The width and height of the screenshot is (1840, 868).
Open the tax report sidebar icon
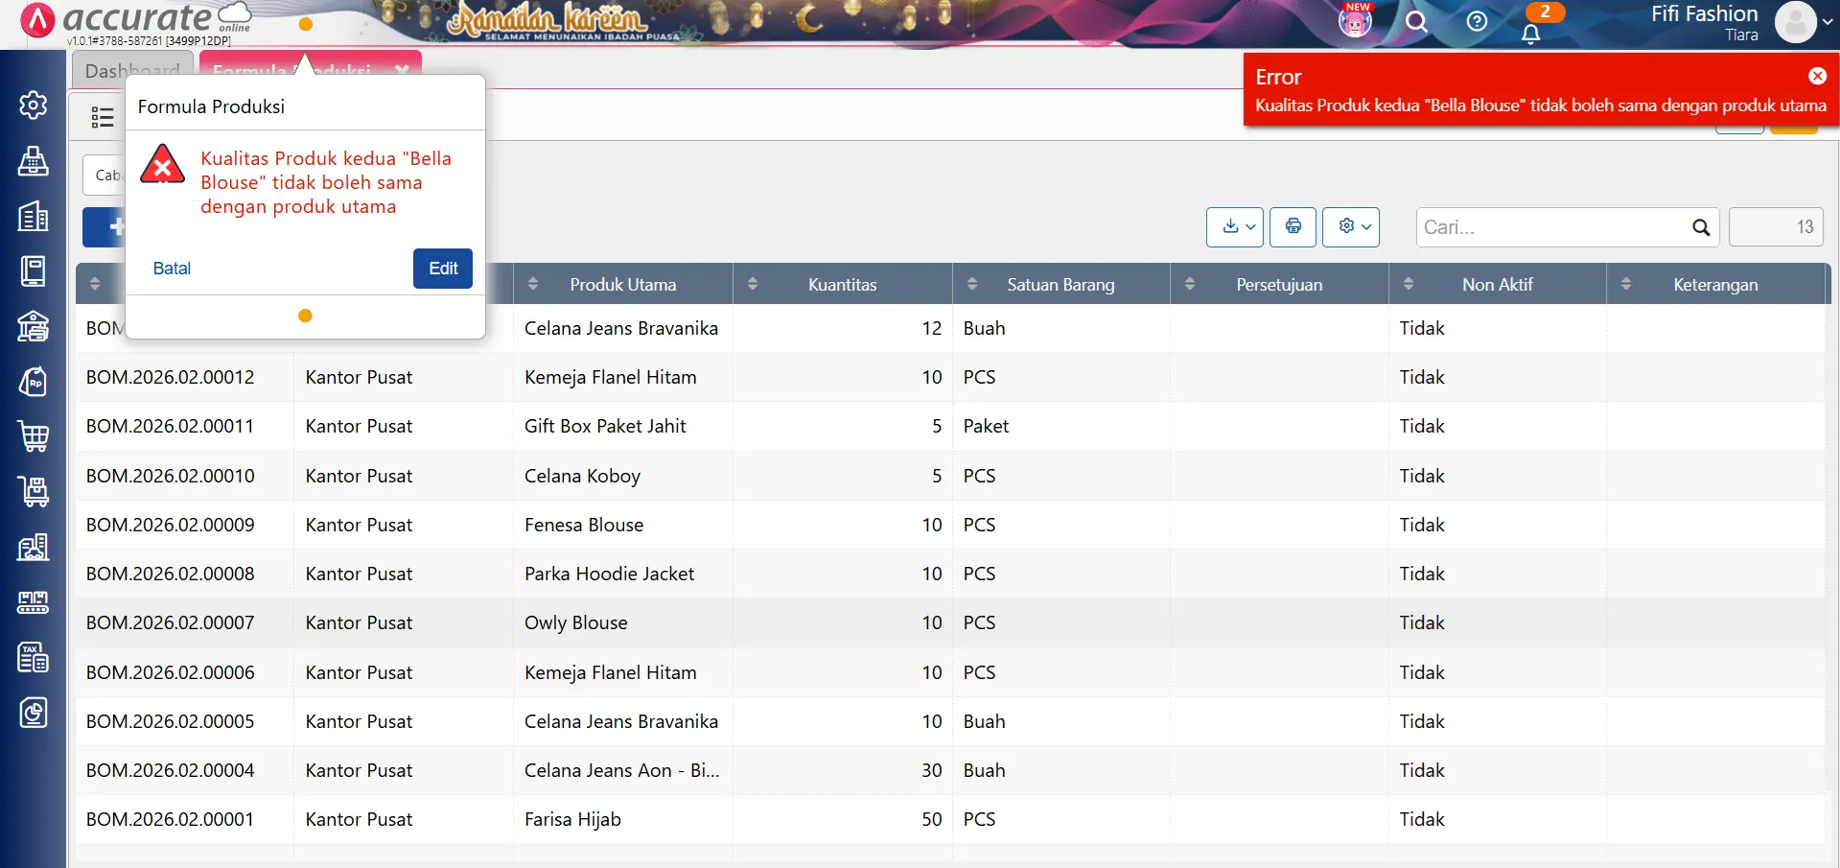pyautogui.click(x=34, y=658)
